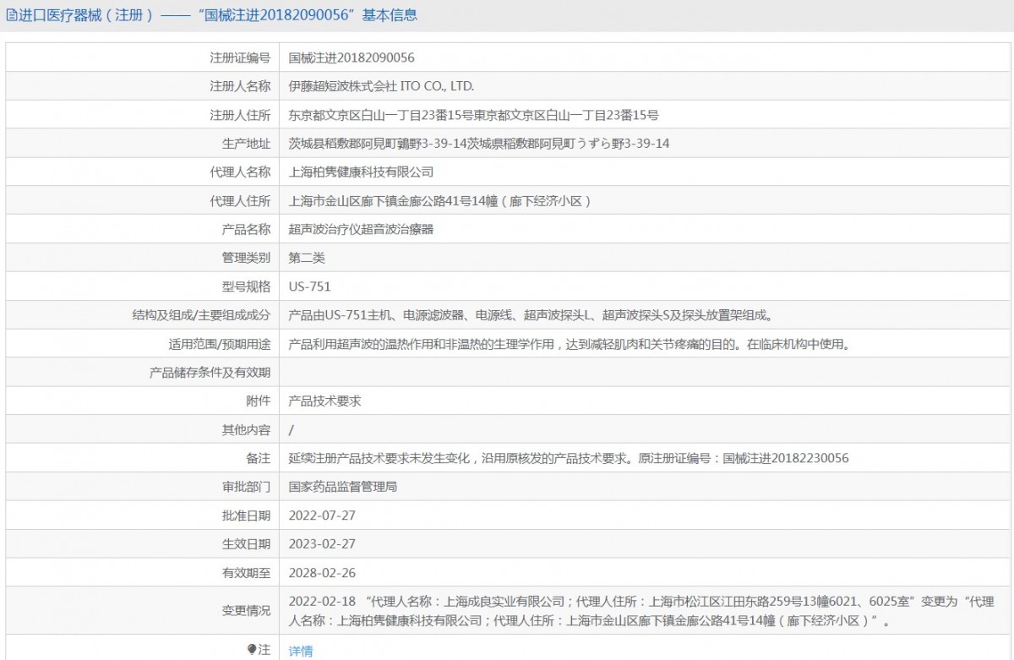Select registration number value 国械注进20182090056

pos(352,57)
